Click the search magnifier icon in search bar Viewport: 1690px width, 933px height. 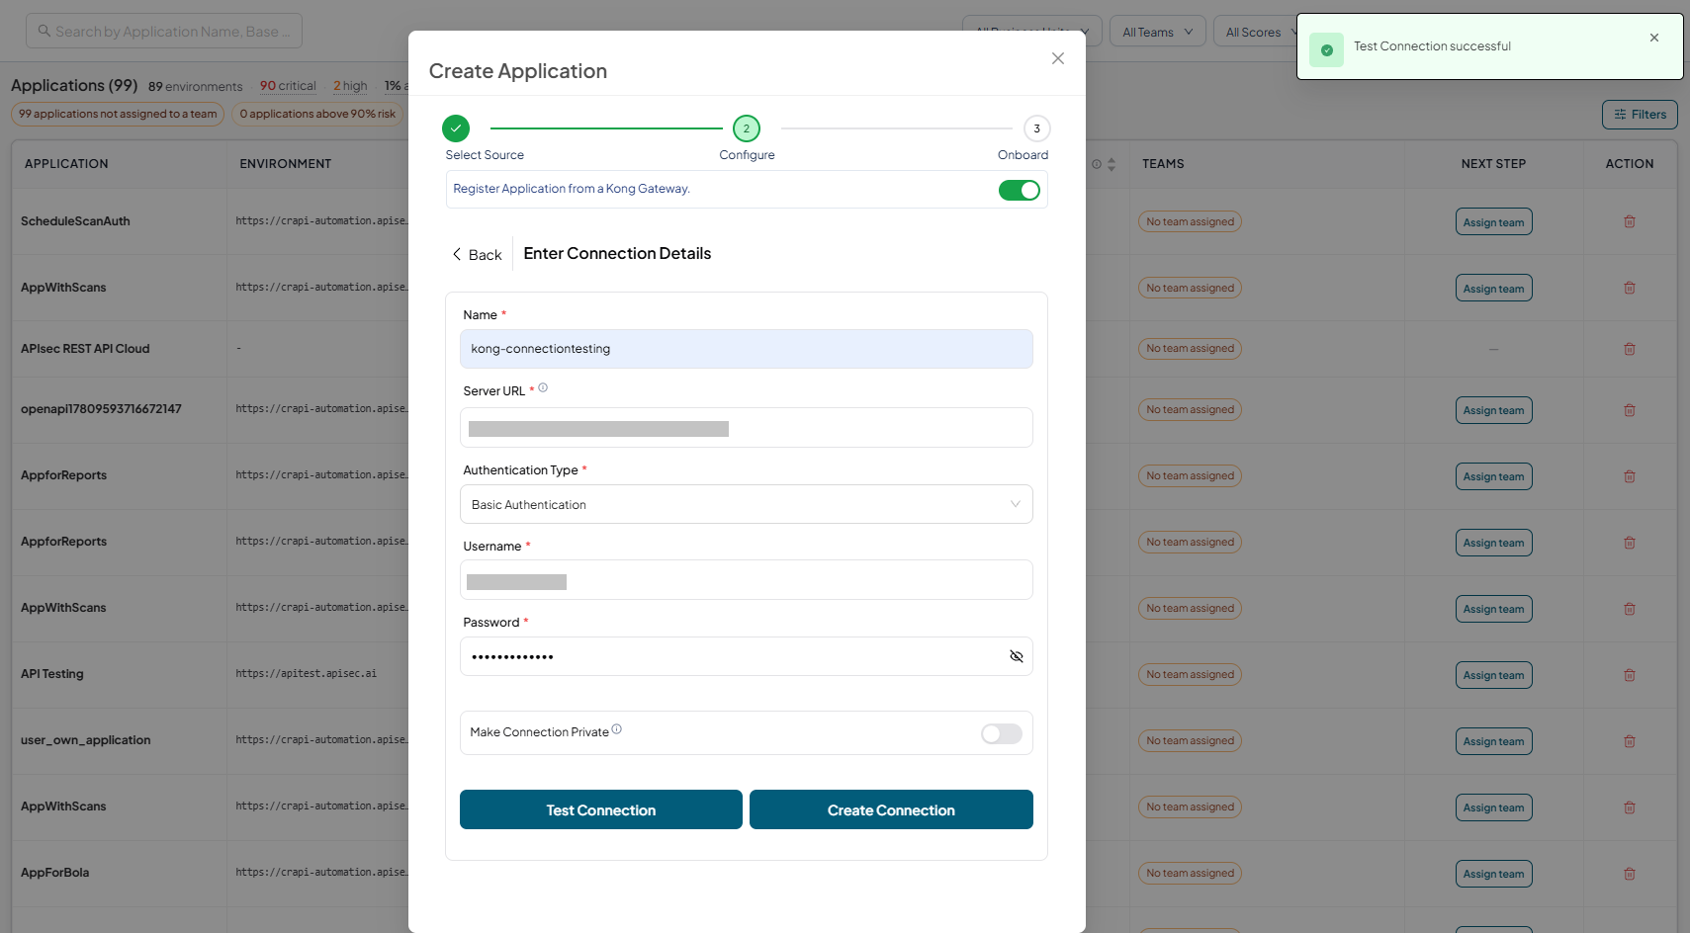point(44,31)
